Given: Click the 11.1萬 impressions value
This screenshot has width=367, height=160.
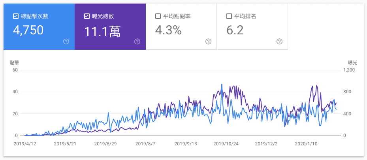Looking at the screenshot, I should tap(102, 31).
